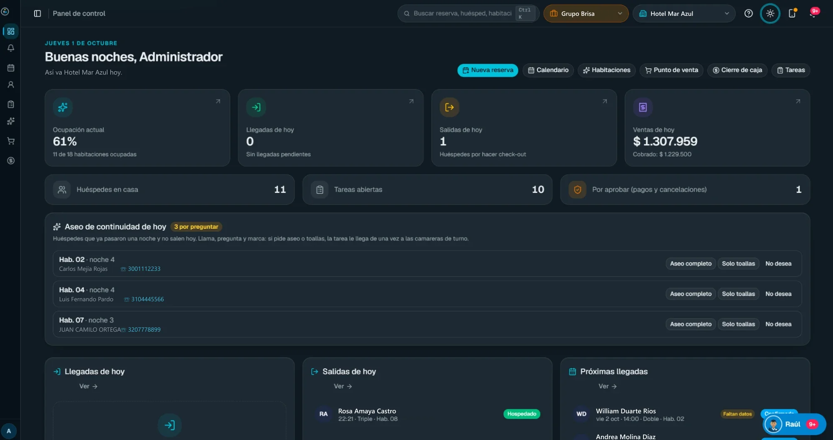Viewport: 833px width, 440px height.
Task: Click the Tareas abiertas clipboard icon
Action: pos(319,190)
